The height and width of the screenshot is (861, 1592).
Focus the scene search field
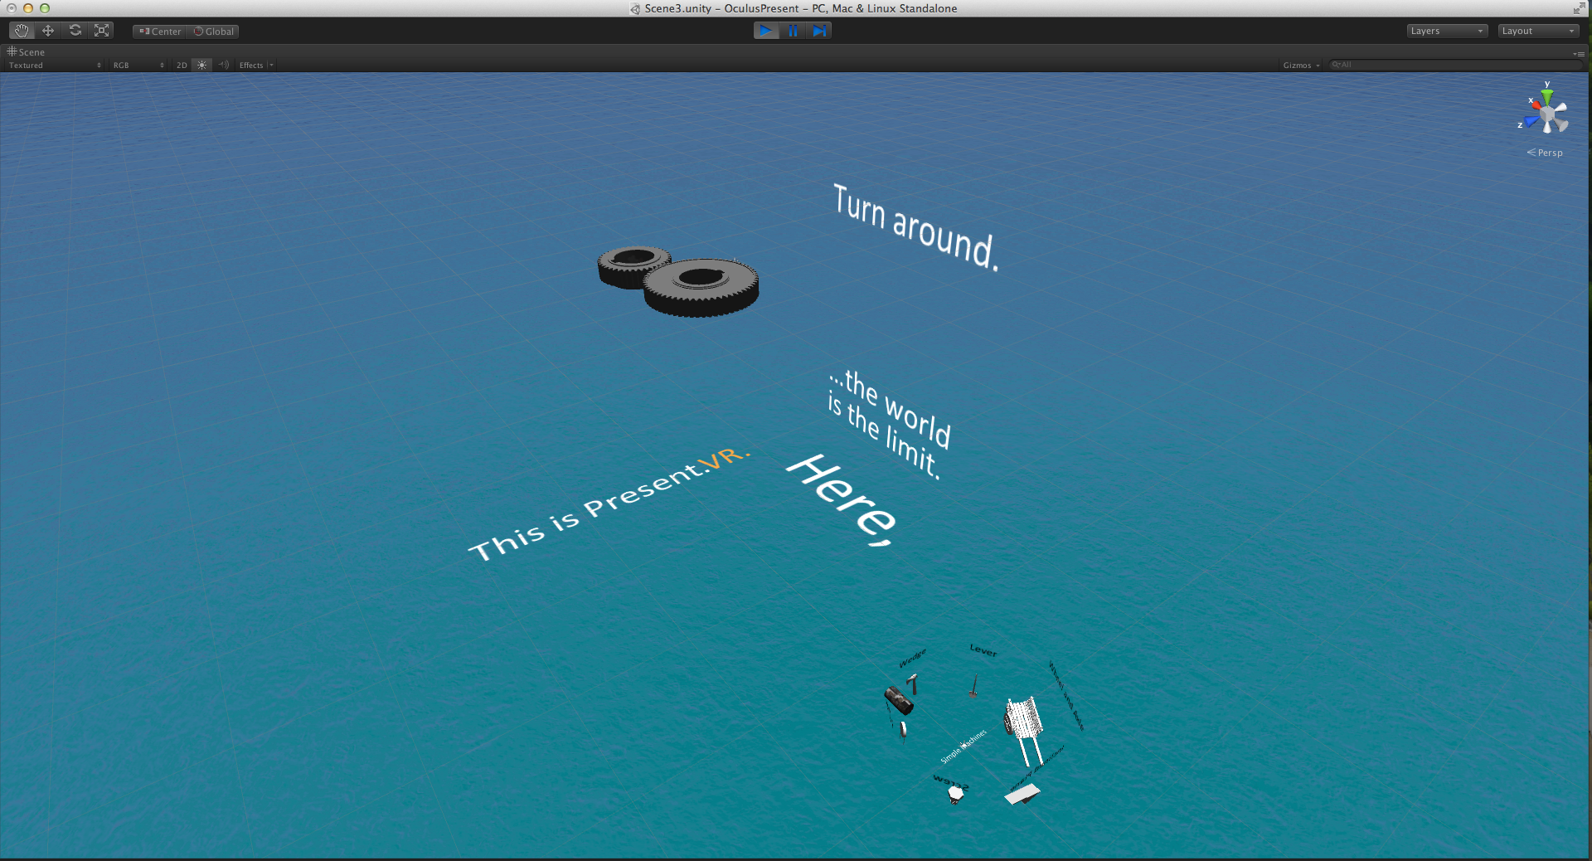[1456, 65]
